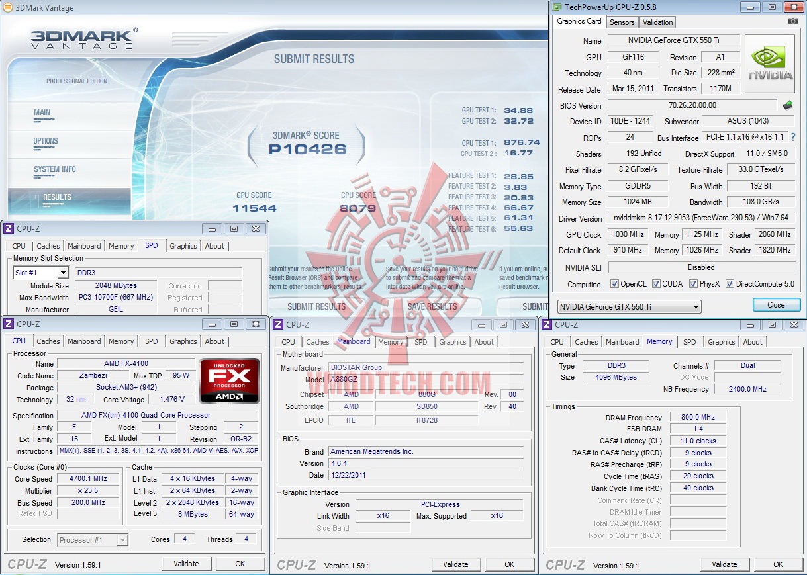The width and height of the screenshot is (807, 575).
Task: Click OK in the CPU-Z CPU window
Action: tap(240, 564)
